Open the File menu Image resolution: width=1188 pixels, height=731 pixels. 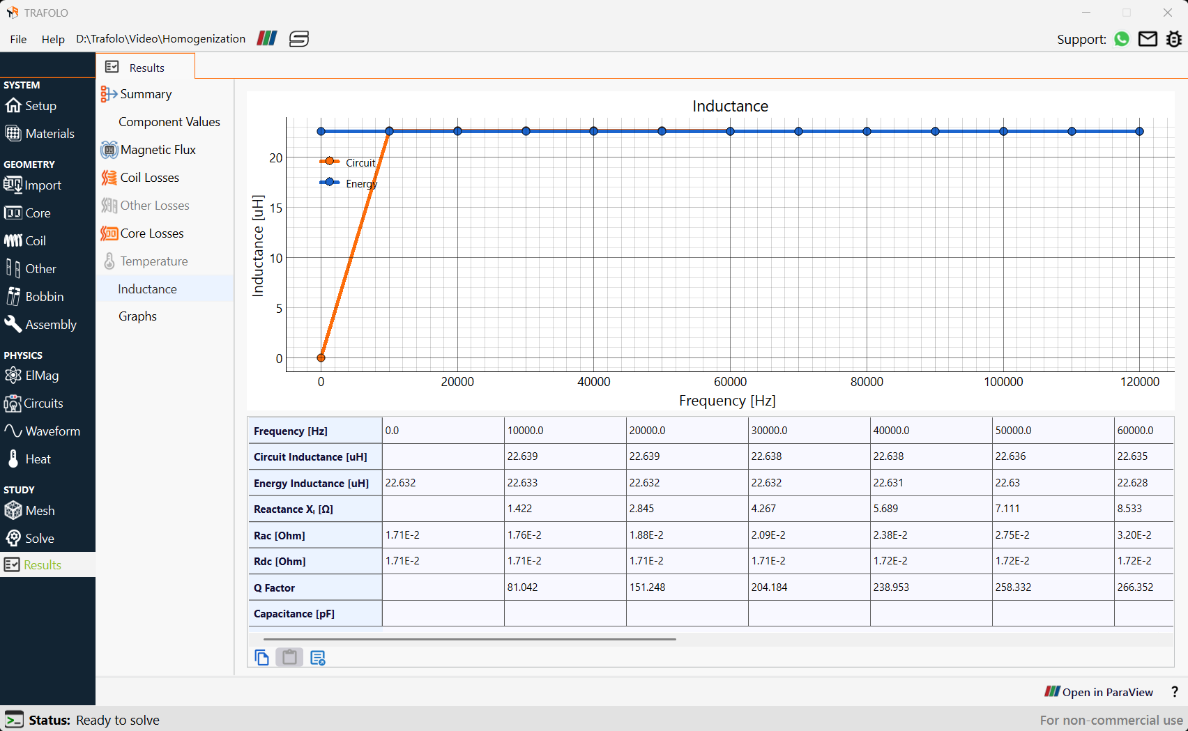19,39
